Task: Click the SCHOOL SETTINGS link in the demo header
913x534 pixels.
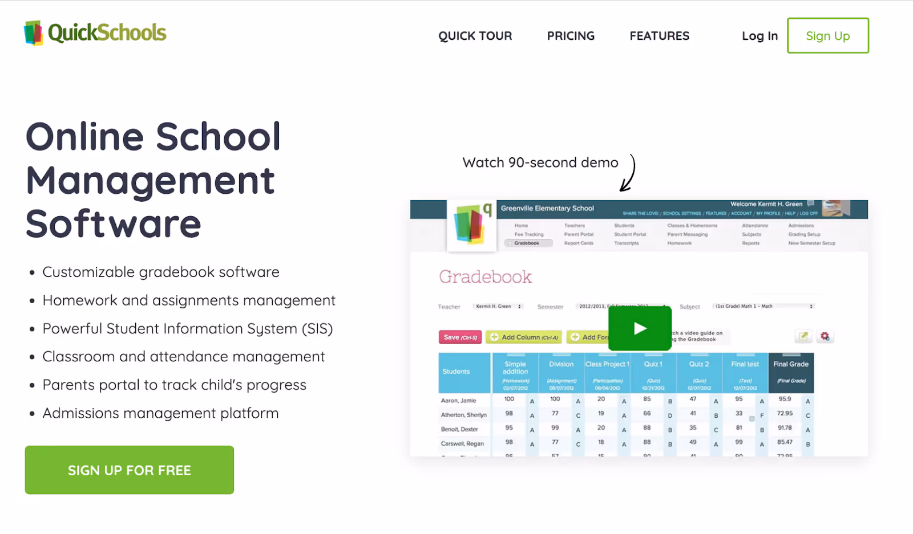Action: click(x=682, y=214)
